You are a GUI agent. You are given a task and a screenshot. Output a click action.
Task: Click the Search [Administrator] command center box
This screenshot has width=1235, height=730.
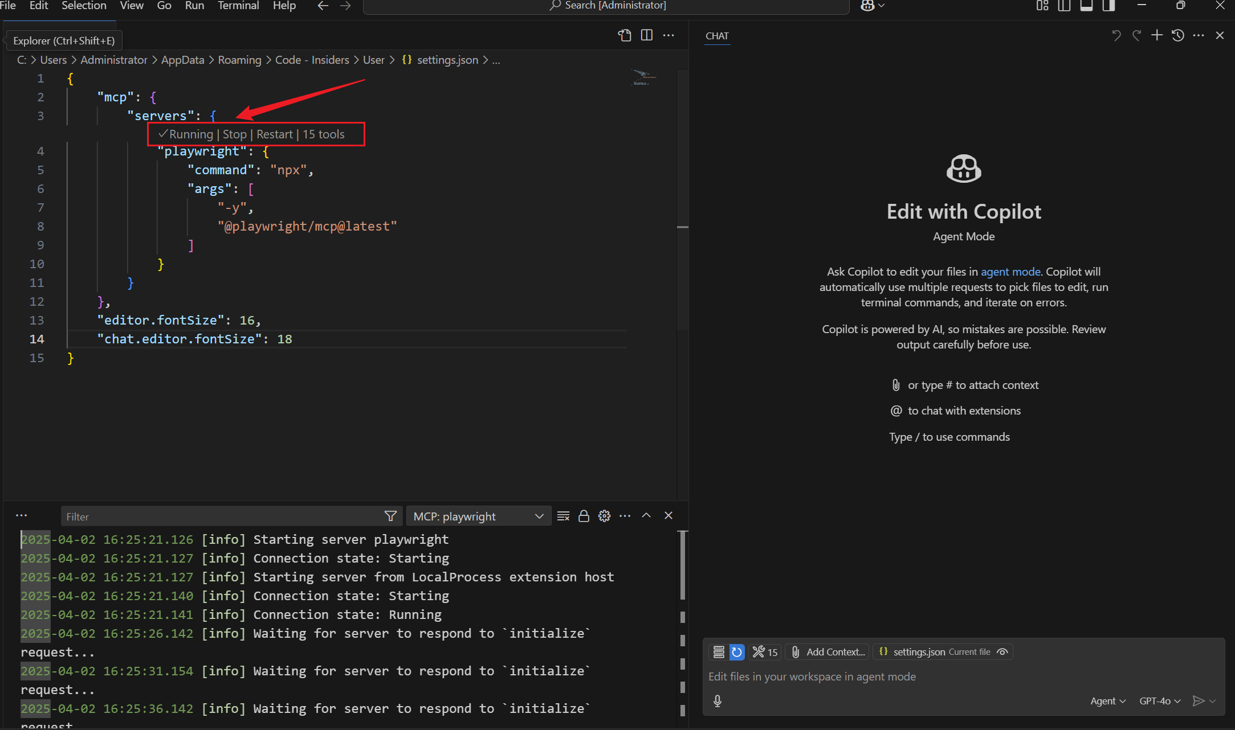(x=606, y=6)
